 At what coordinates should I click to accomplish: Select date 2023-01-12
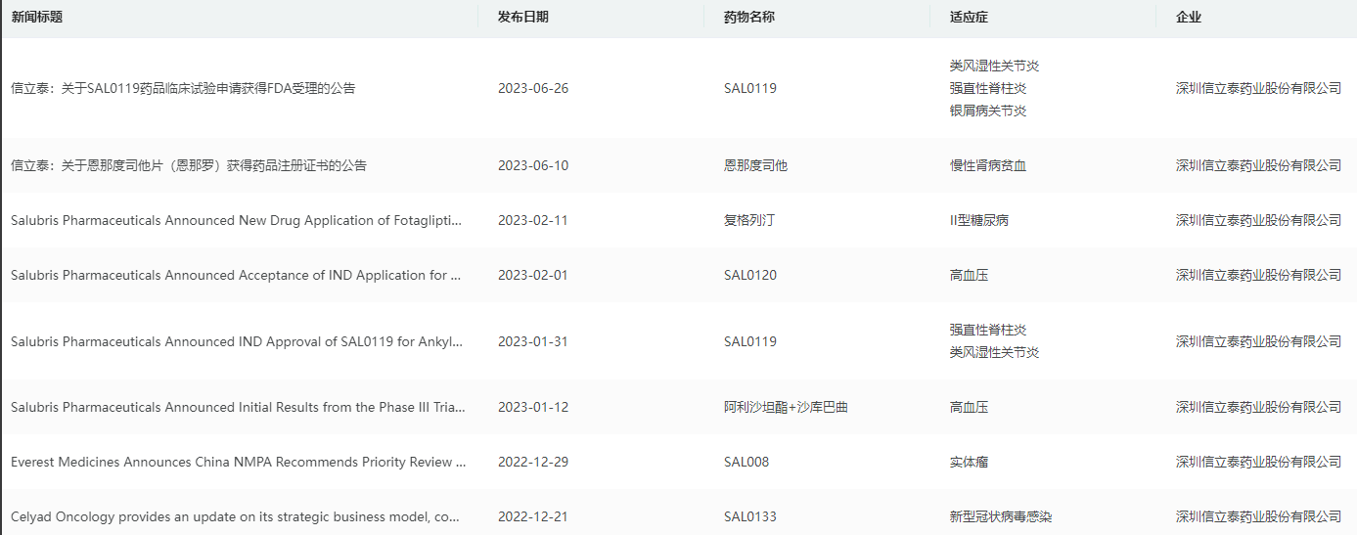[x=533, y=407]
